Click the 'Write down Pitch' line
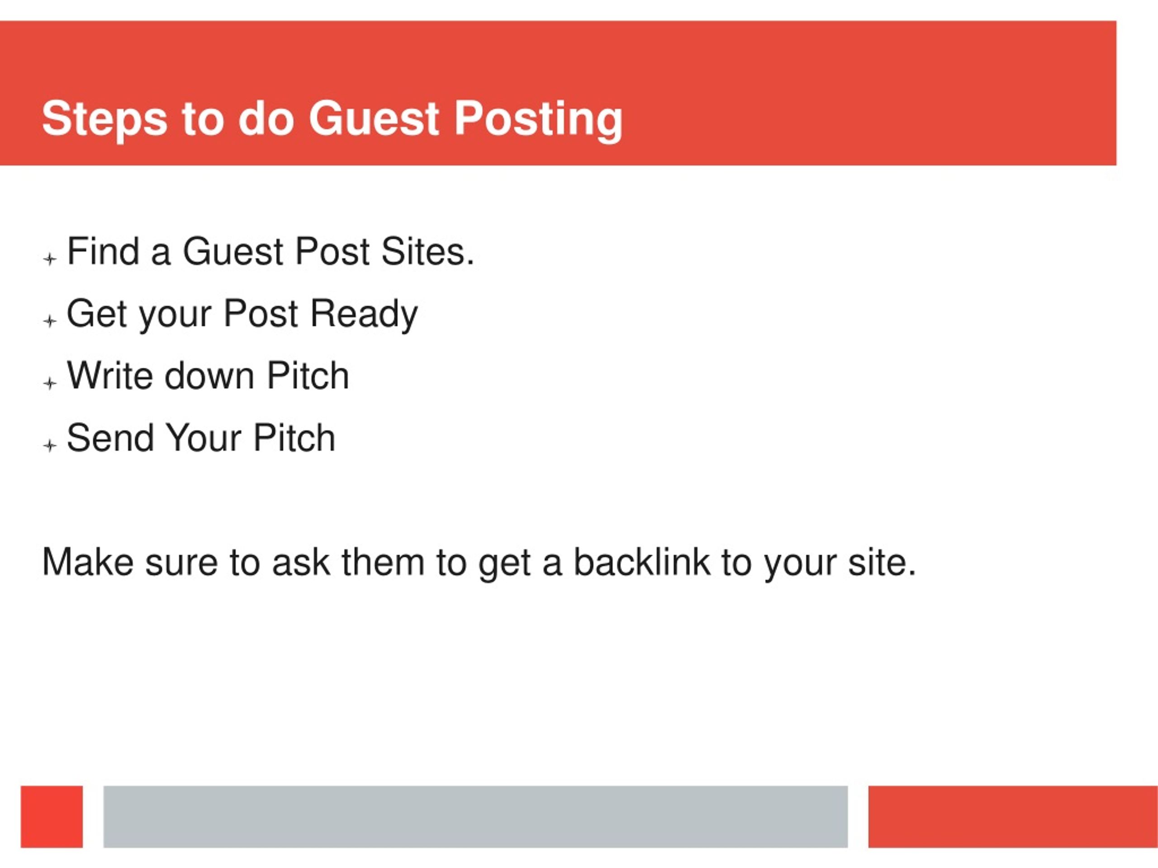Image resolution: width=1158 pixels, height=868 pixels. (x=208, y=375)
